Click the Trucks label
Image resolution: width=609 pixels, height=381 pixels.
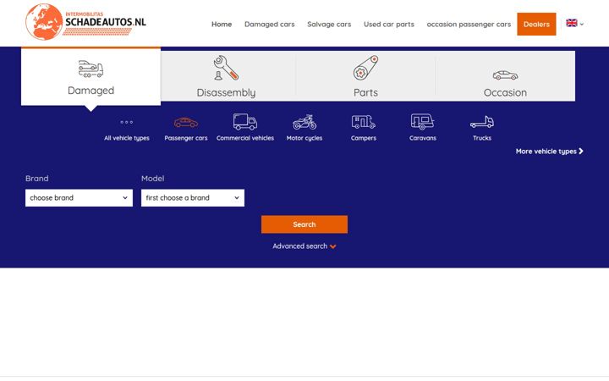pos(482,138)
